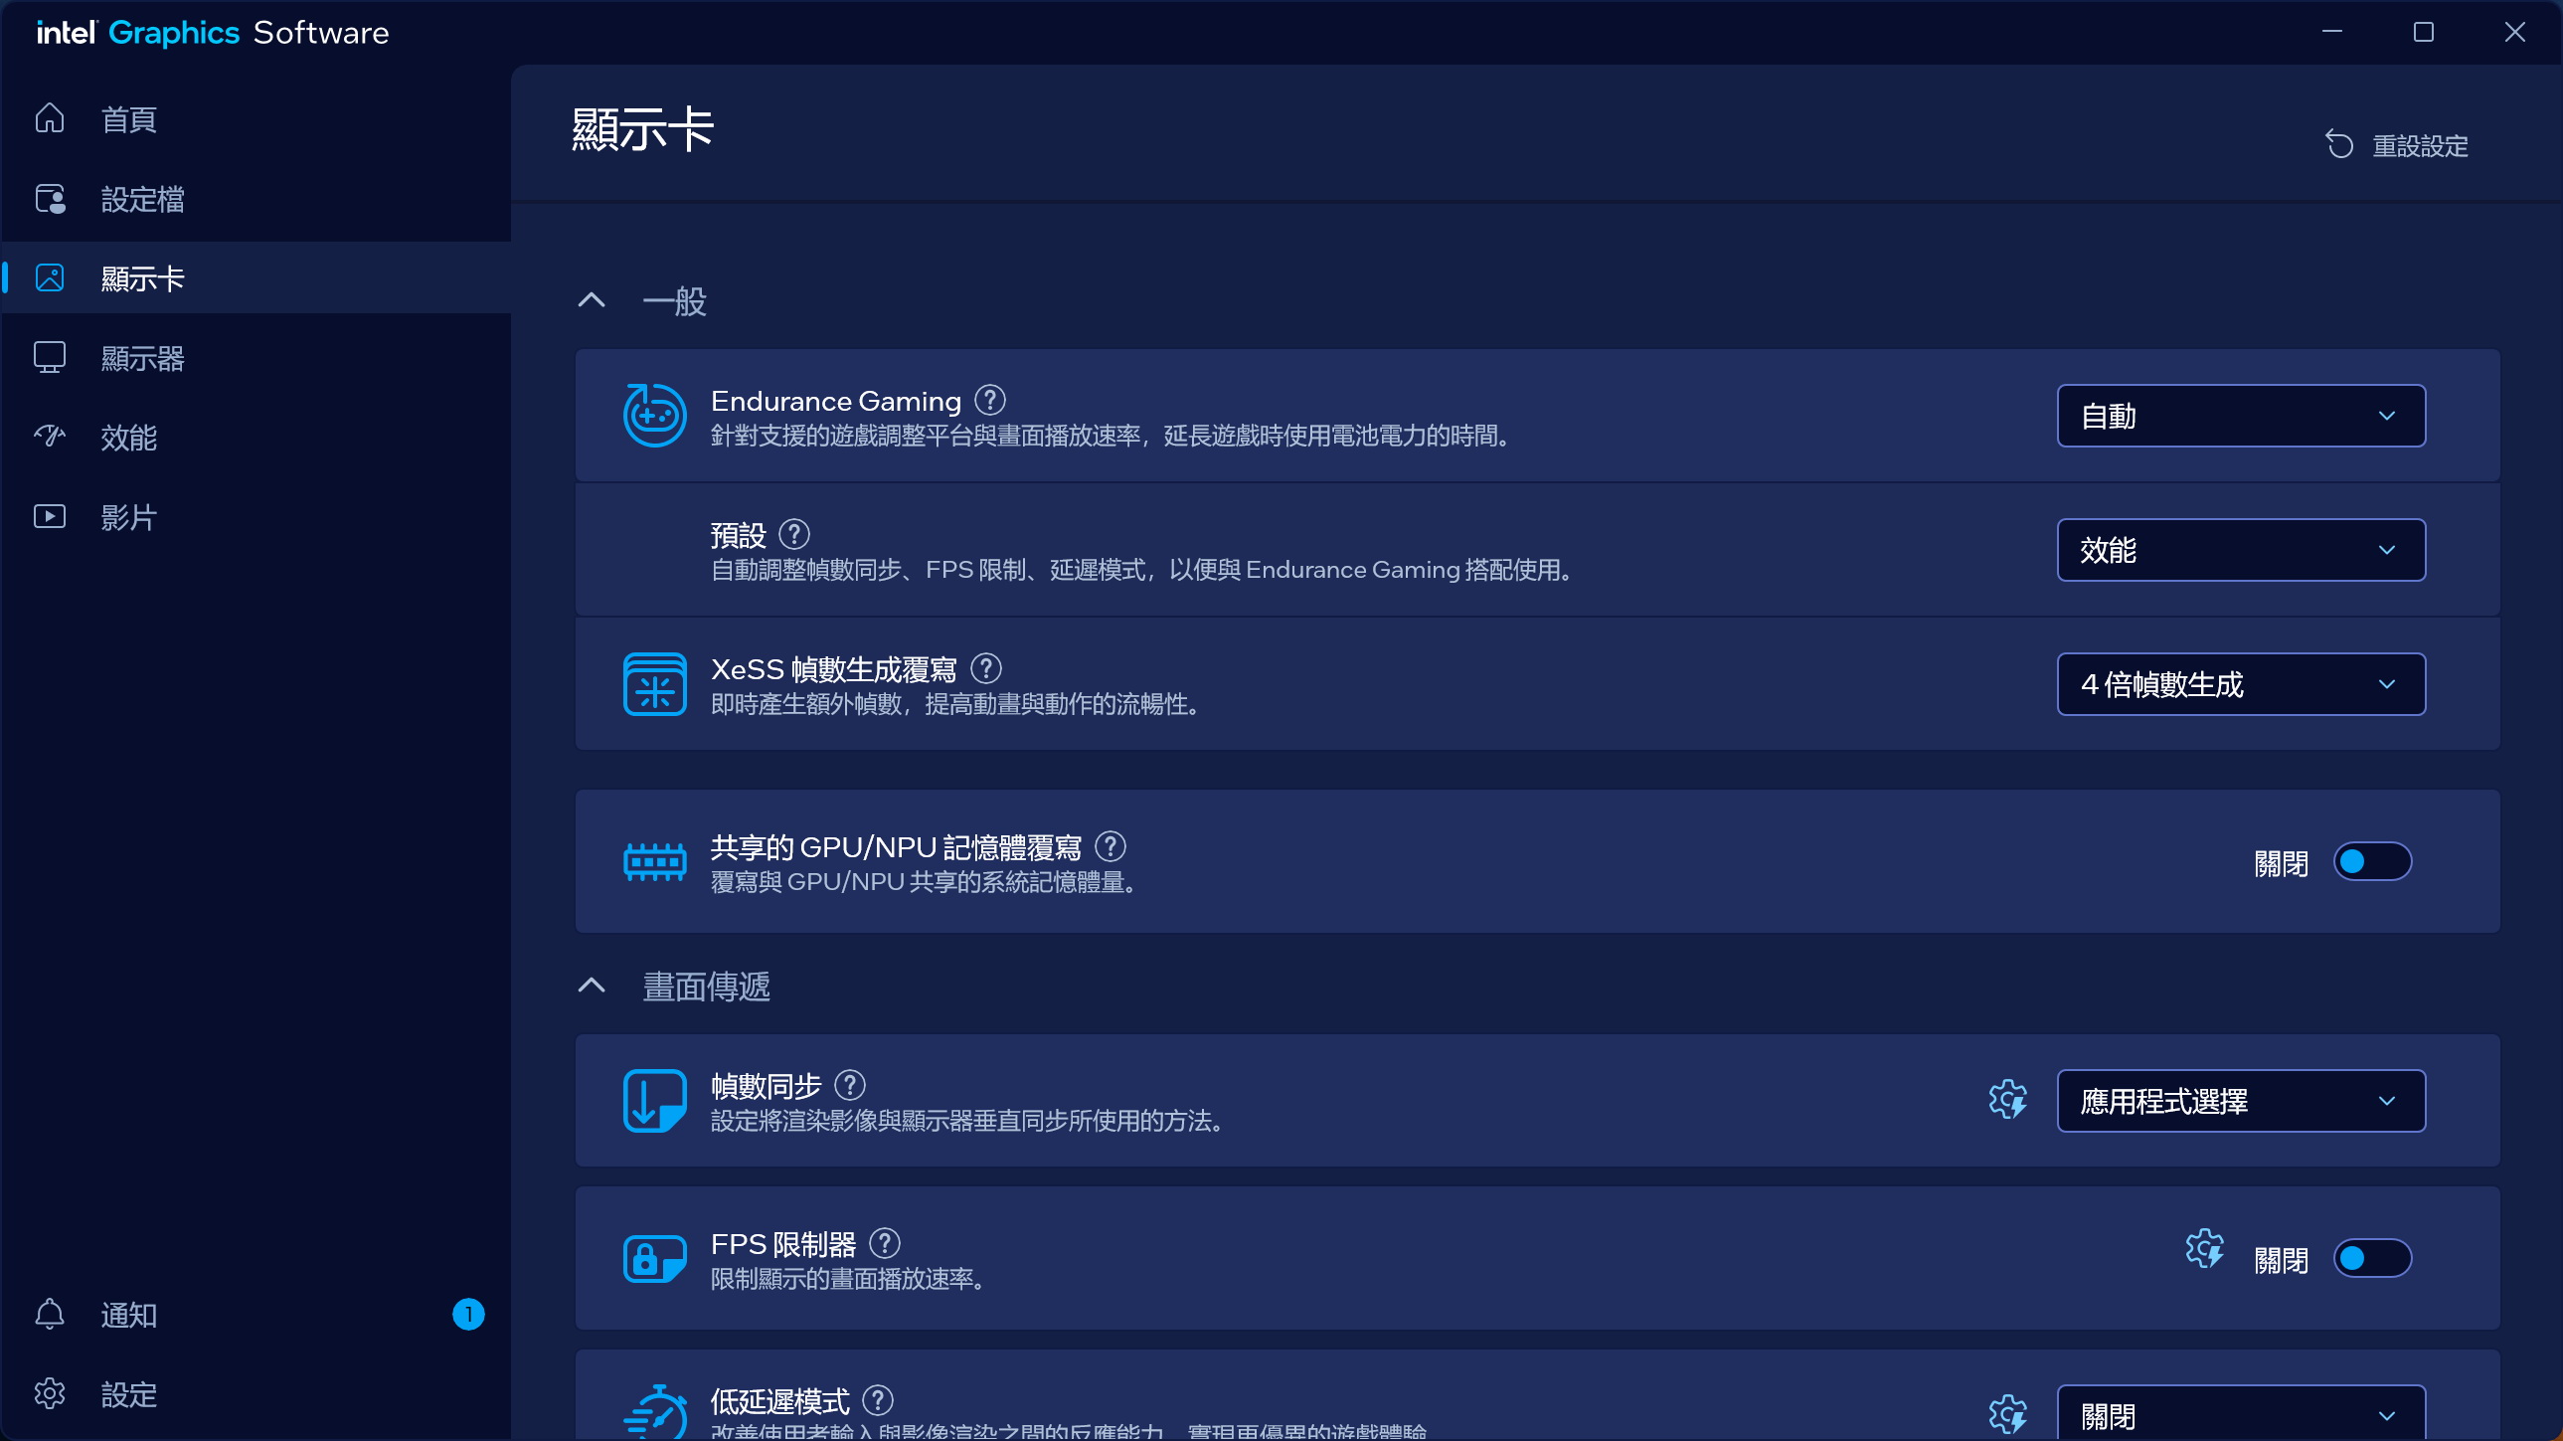Click help icon next to 幀數同步
Viewport: 2563px width, 1441px height.
coord(850,1085)
